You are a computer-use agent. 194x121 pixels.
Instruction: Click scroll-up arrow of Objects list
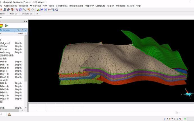[26, 34]
